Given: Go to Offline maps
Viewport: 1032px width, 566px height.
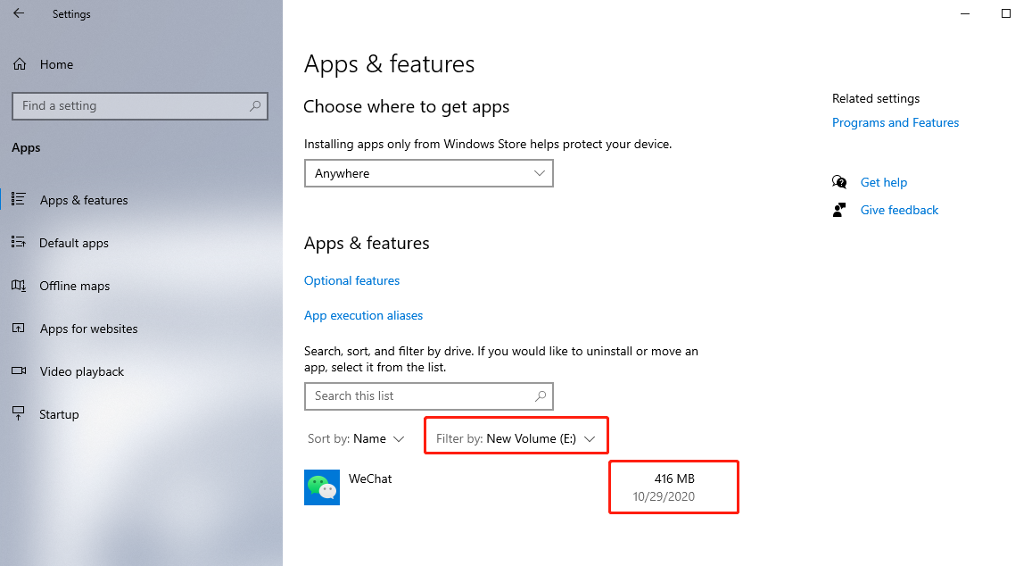Looking at the screenshot, I should click(x=74, y=286).
